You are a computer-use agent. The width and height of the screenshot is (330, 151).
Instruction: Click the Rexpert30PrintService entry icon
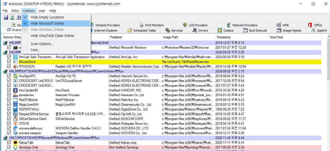[15, 114]
